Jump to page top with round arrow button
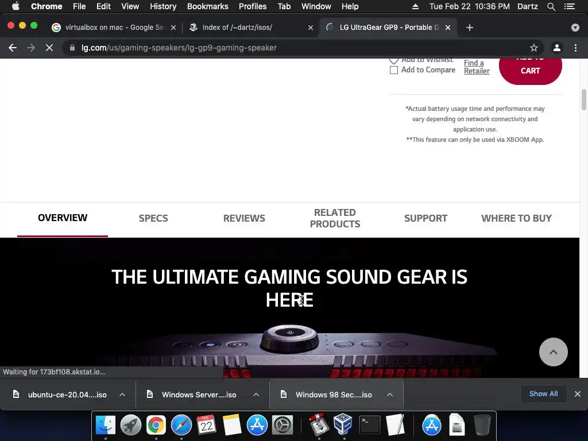The height and width of the screenshot is (441, 588). pos(554,352)
